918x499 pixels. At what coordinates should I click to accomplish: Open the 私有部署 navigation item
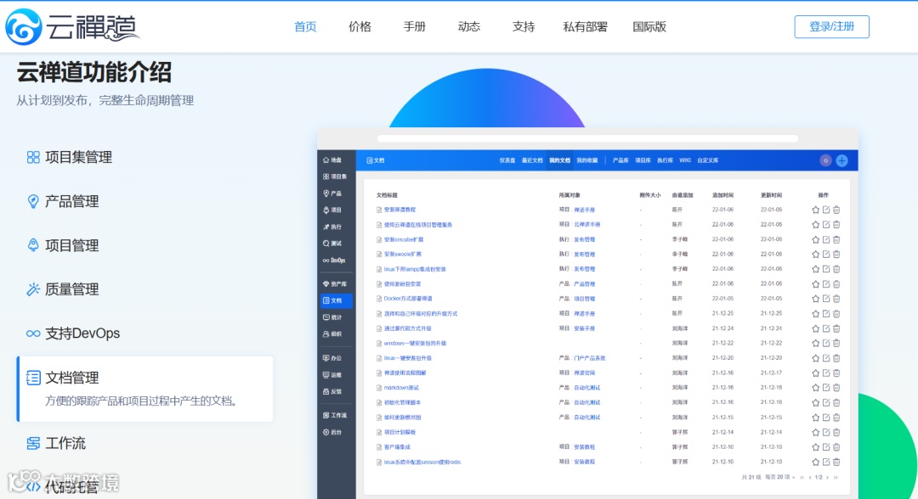[x=585, y=27]
